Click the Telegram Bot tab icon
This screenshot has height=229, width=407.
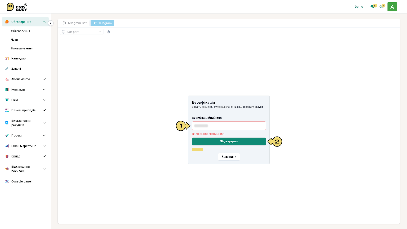tap(64, 23)
